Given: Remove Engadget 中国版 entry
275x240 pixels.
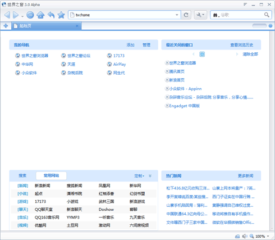Looking at the screenshot, I should pos(167,106).
